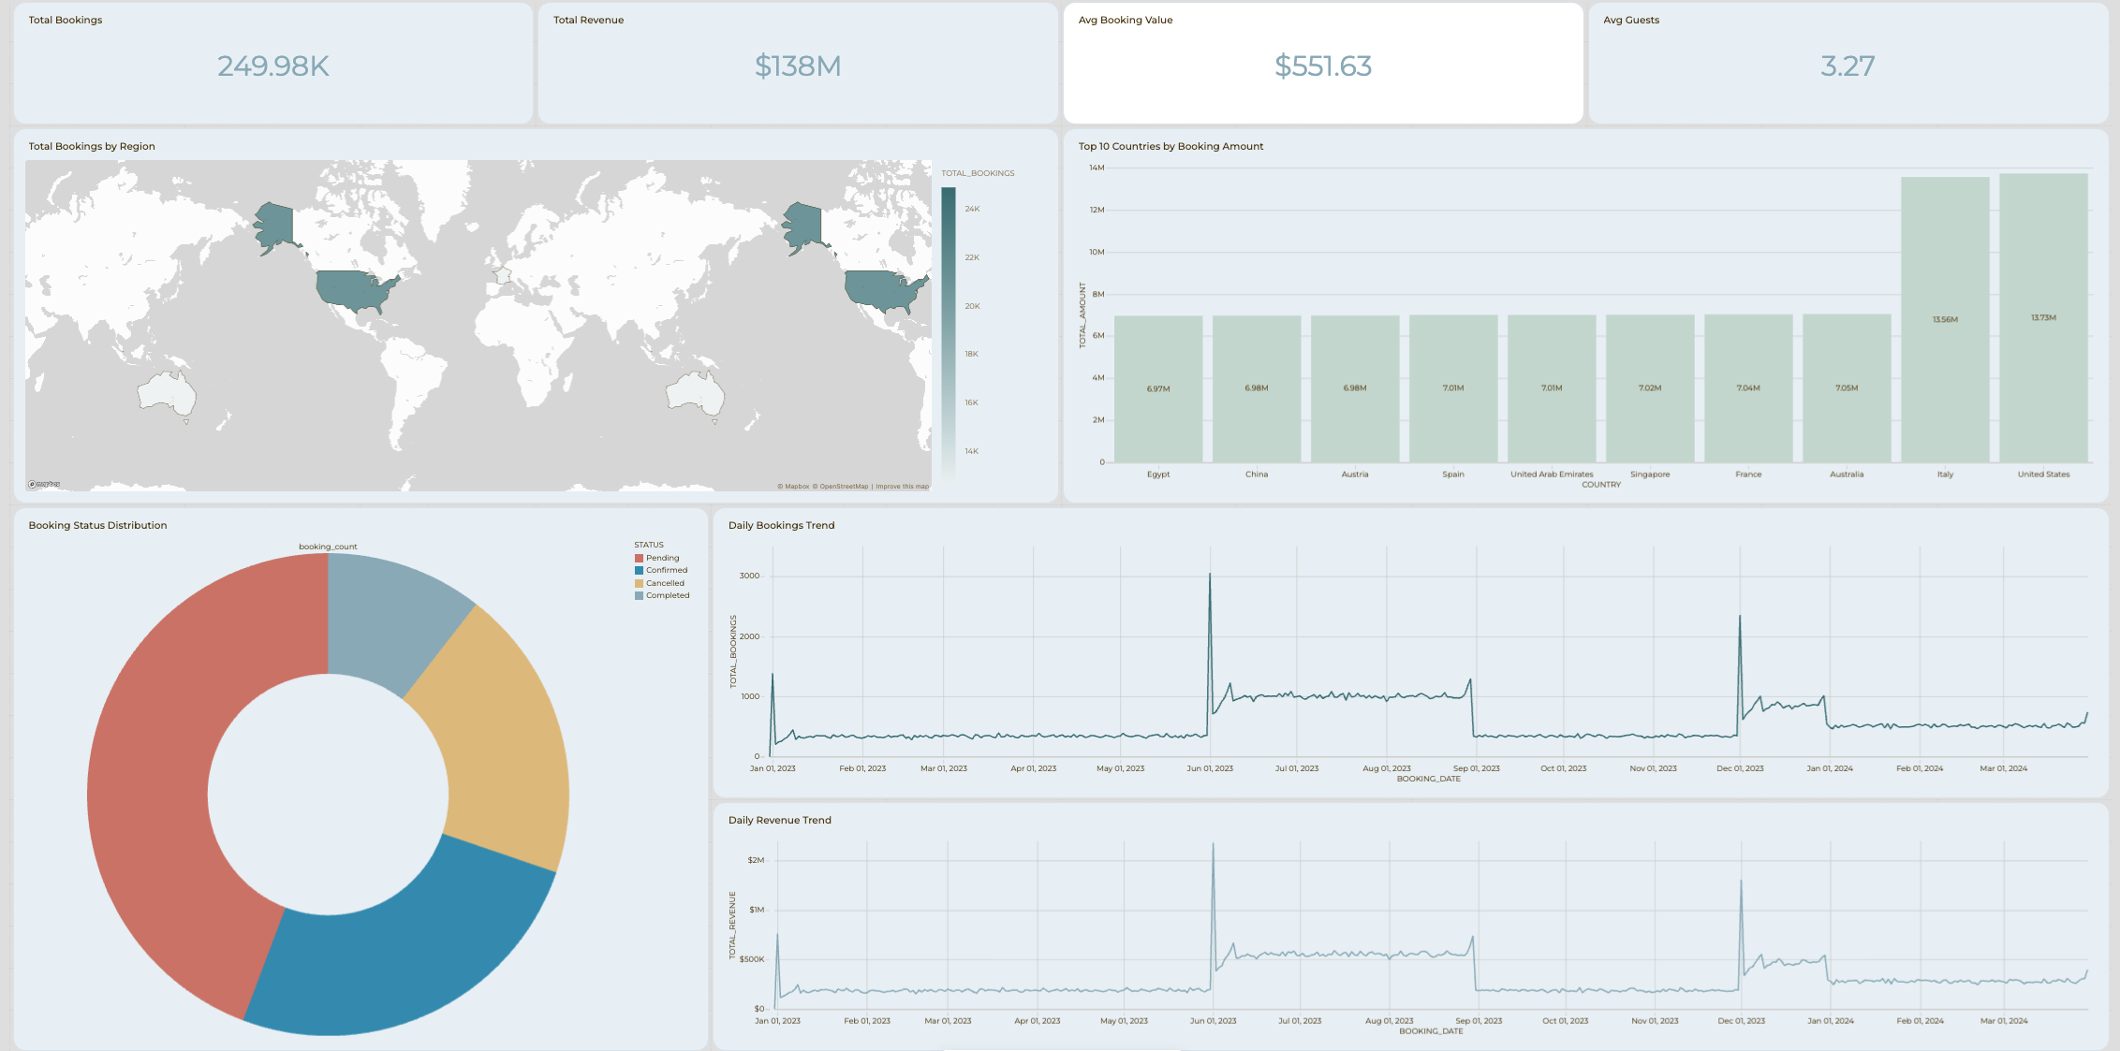Open the © Mapbox attribution link

(x=793, y=487)
